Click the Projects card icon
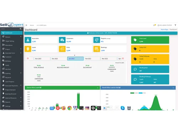 97,40
